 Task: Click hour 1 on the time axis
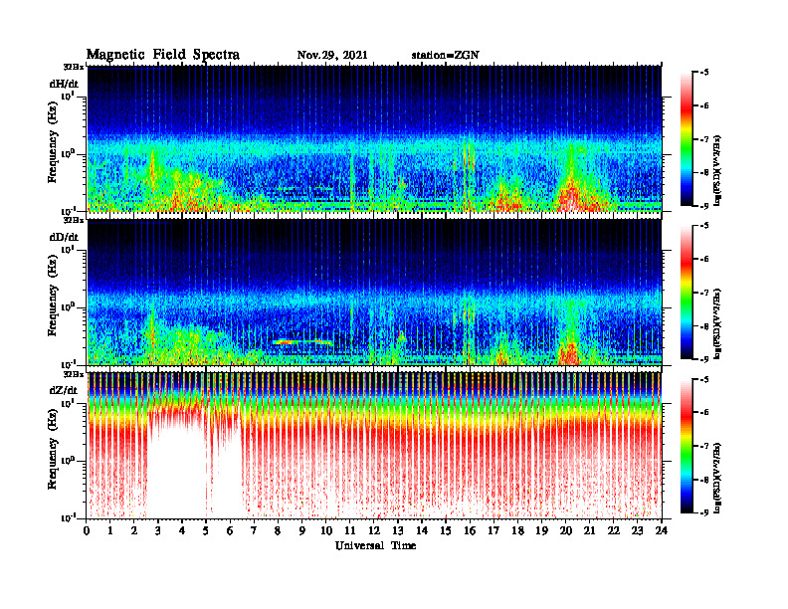click(110, 531)
